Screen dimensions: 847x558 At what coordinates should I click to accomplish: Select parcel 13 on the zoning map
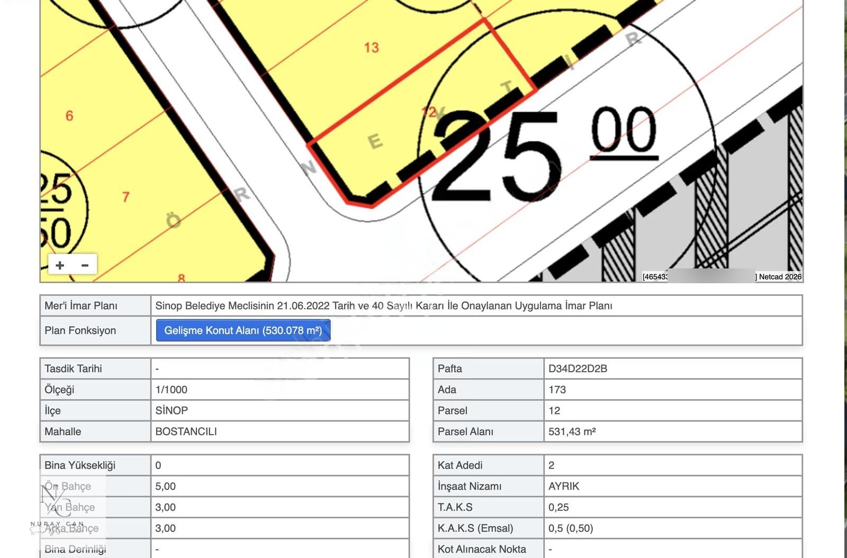click(371, 48)
